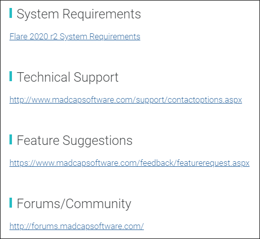Click teal bar beside Forums/Community
This screenshot has width=260, height=239.
click(x=11, y=203)
